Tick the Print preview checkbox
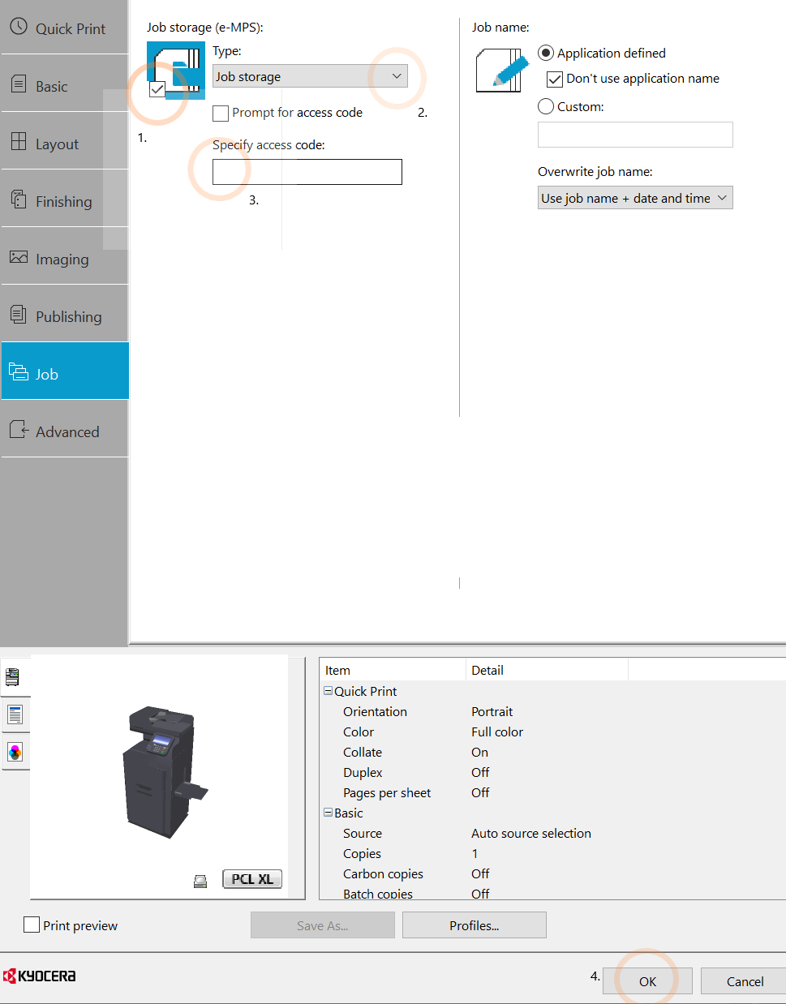Image resolution: width=786 pixels, height=1004 pixels. [32, 925]
